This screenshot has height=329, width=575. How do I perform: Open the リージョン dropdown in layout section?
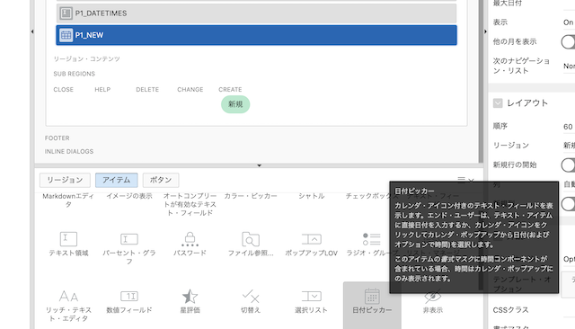tap(569, 146)
